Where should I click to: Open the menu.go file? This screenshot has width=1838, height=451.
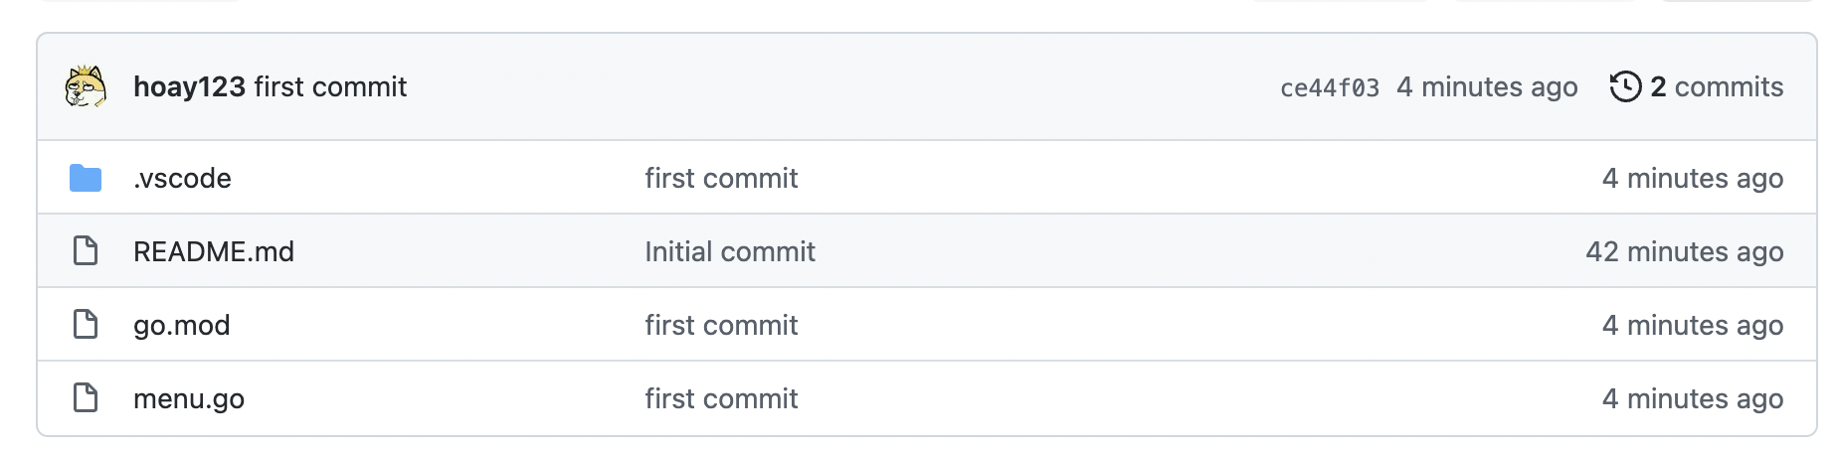point(189,399)
